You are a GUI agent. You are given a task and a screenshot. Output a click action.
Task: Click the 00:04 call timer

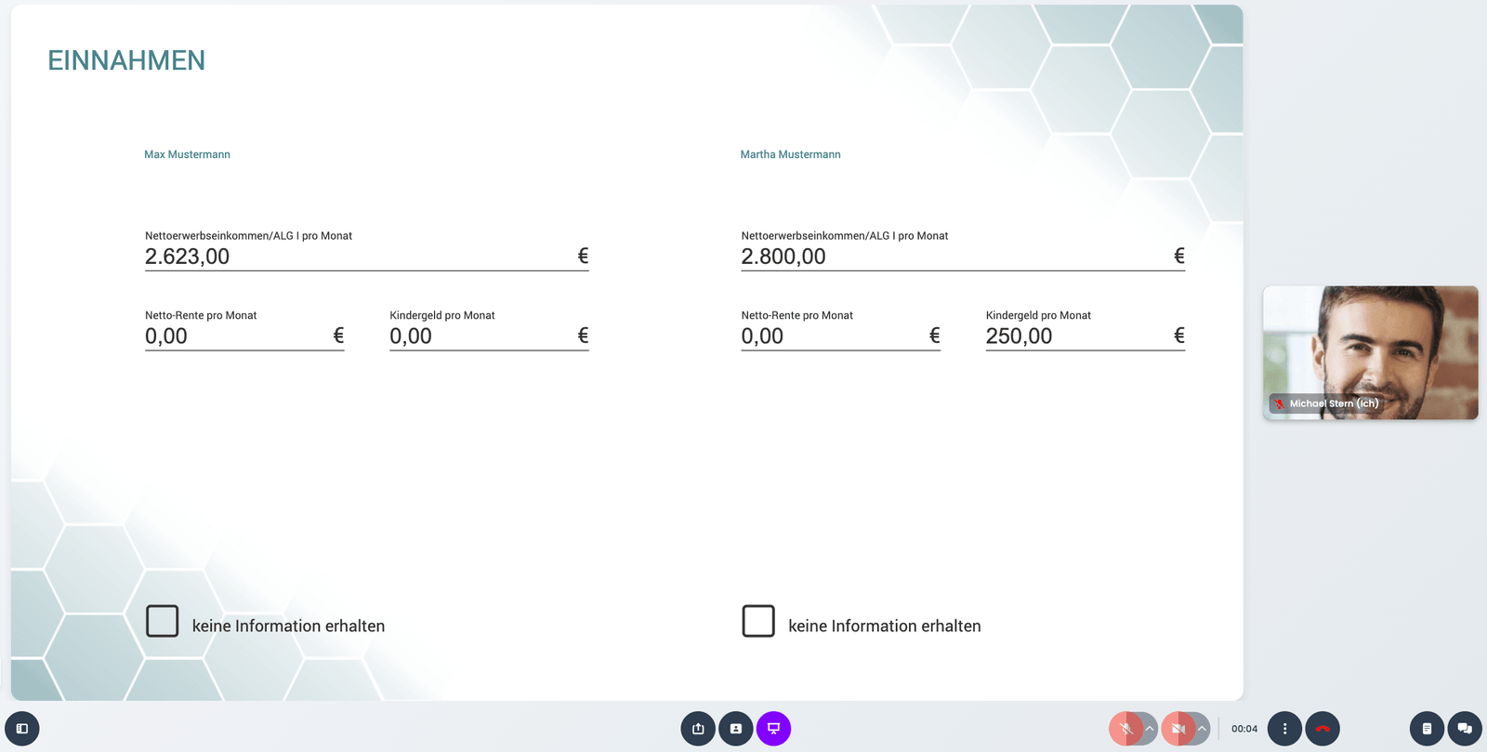point(1244,729)
